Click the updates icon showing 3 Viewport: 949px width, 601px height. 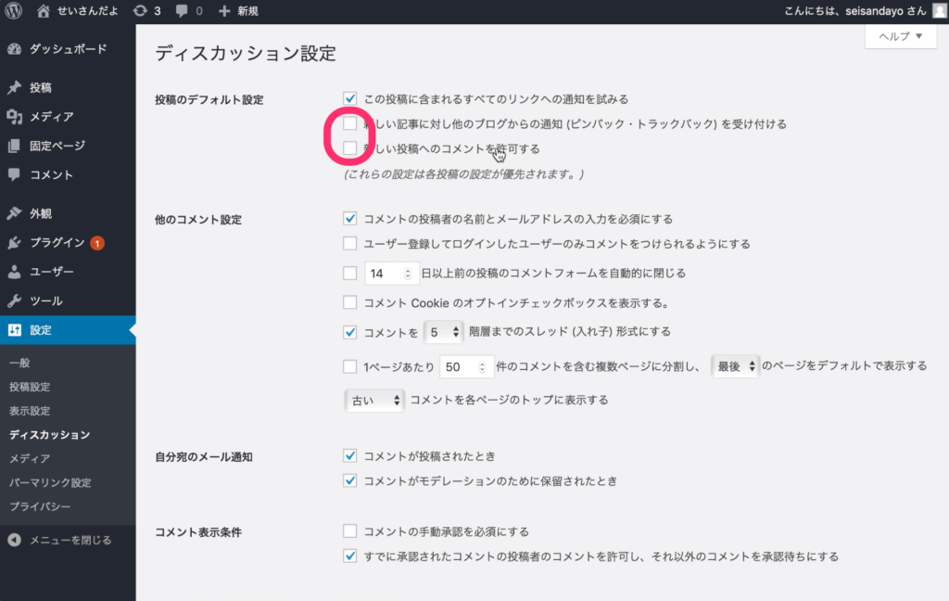tap(140, 11)
